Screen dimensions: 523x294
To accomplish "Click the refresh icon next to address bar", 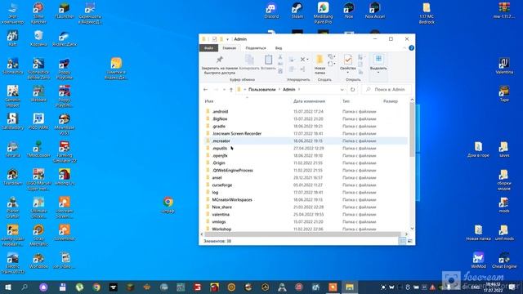I will click(352, 89).
